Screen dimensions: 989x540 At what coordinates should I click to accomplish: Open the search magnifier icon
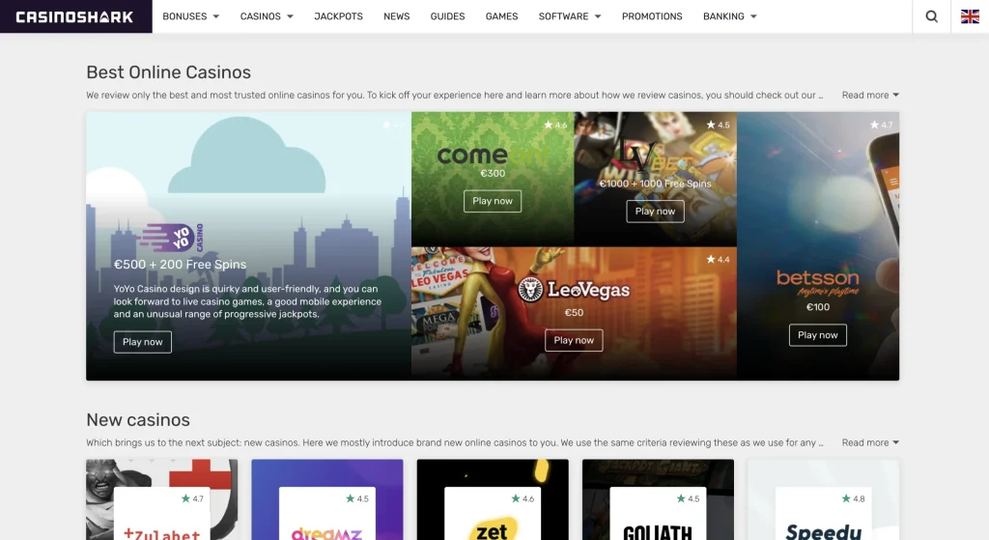pos(931,16)
